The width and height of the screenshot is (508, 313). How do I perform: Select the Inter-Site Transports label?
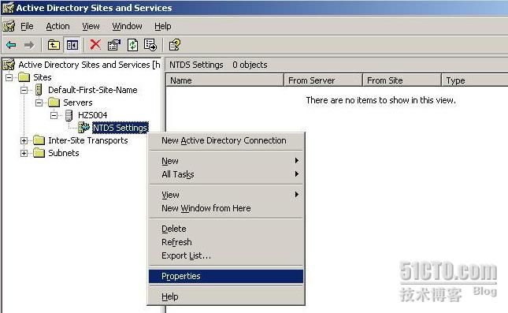(88, 140)
